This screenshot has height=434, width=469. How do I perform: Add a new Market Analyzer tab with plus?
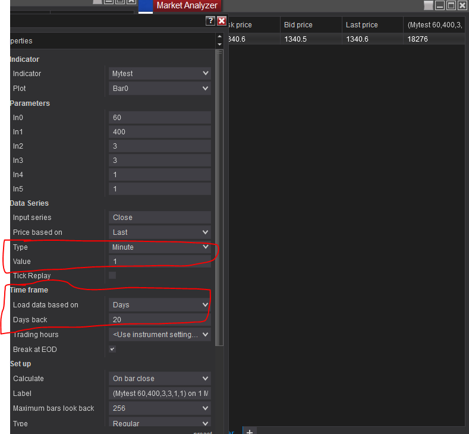[250, 431]
